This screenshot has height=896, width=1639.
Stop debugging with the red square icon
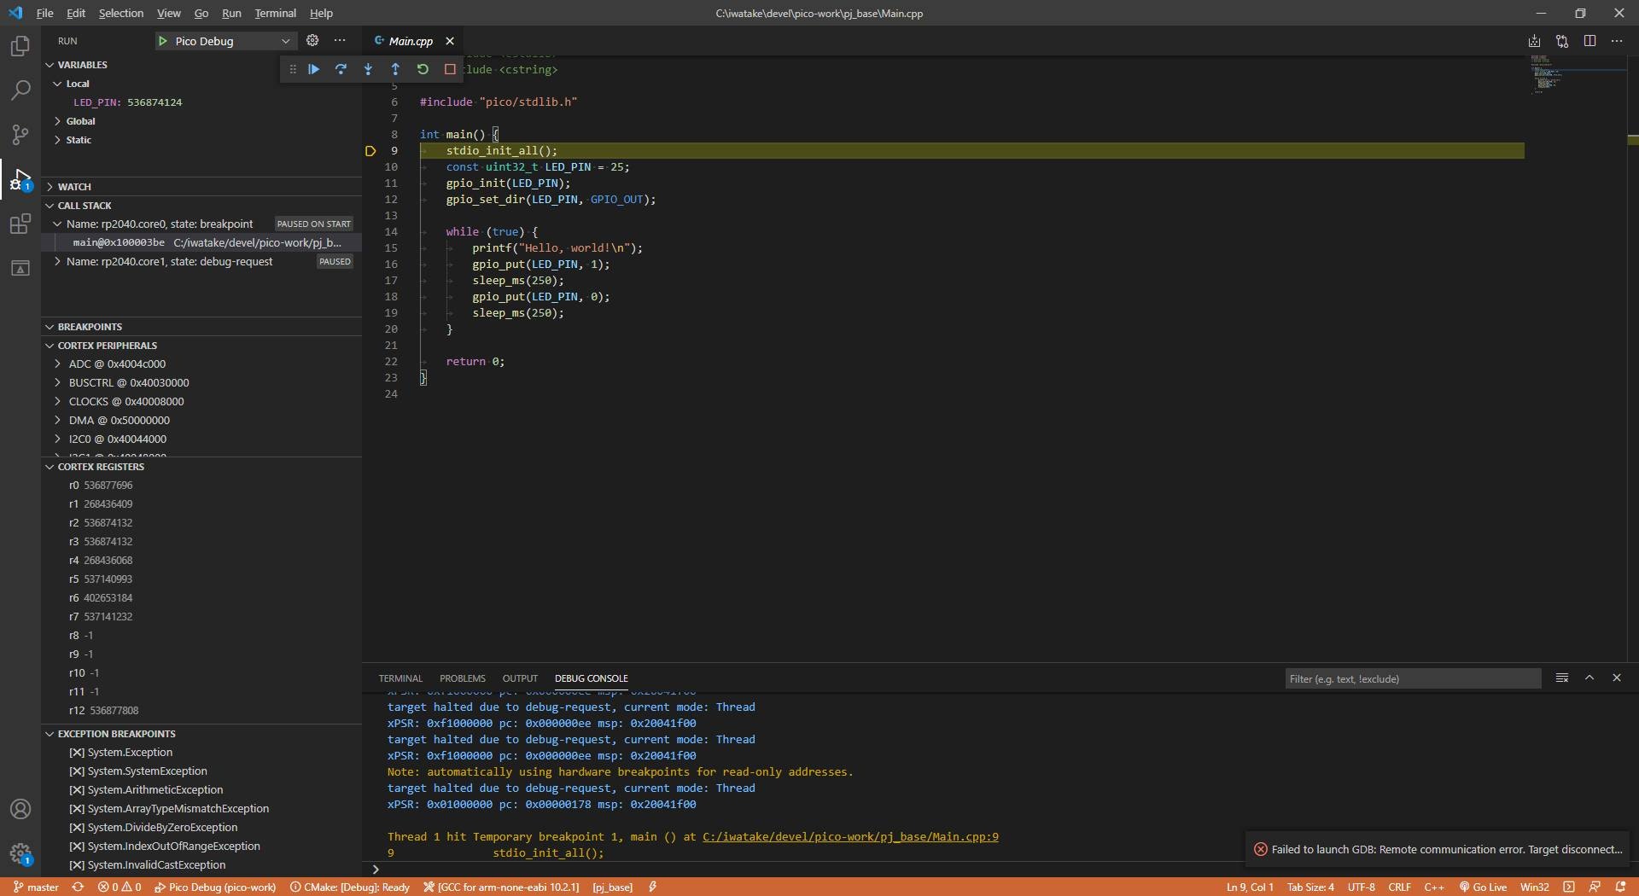[450, 69]
